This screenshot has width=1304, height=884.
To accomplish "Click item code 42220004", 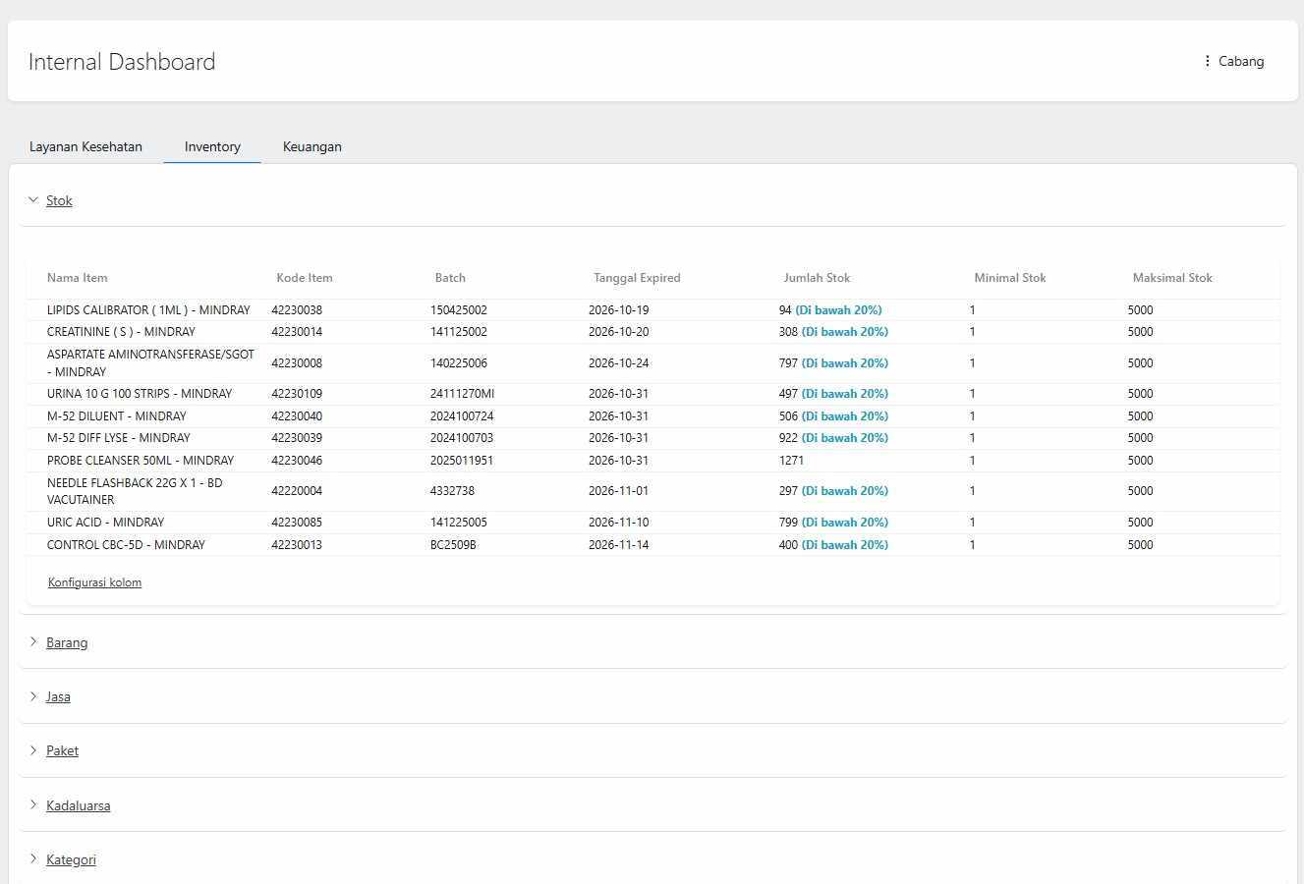I will click(x=297, y=491).
